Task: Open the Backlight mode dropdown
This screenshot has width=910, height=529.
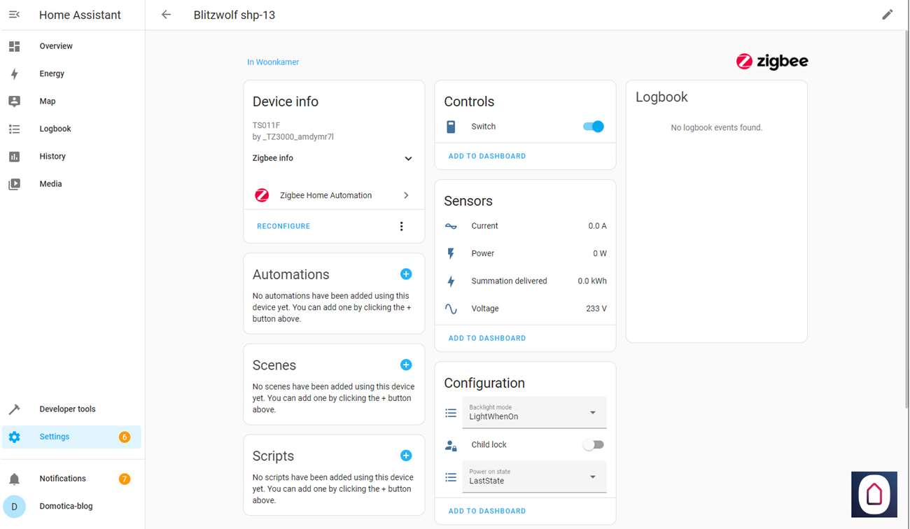Action: [534, 413]
